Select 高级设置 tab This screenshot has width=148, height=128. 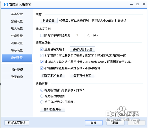tap(17, 58)
